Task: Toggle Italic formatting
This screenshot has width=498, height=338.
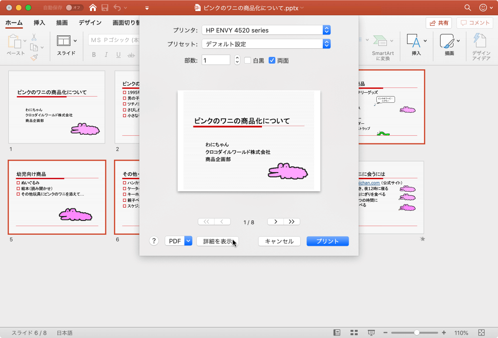Action: click(106, 55)
